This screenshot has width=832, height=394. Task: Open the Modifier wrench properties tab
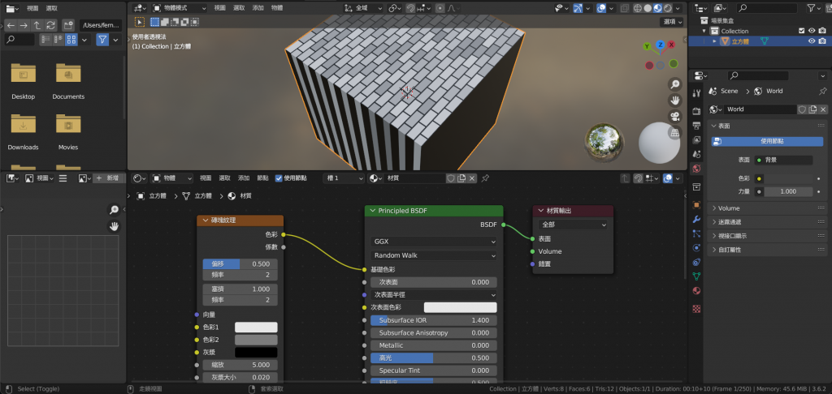tap(696, 219)
